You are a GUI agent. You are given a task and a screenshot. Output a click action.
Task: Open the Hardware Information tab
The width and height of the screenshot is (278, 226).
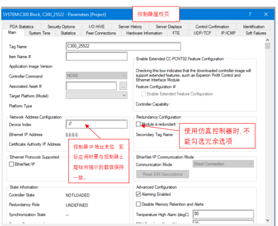pos(144,33)
